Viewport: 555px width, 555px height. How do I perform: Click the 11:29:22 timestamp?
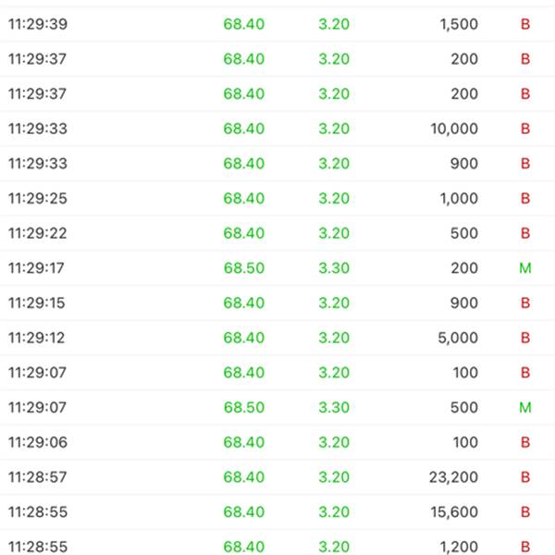pyautogui.click(x=38, y=233)
